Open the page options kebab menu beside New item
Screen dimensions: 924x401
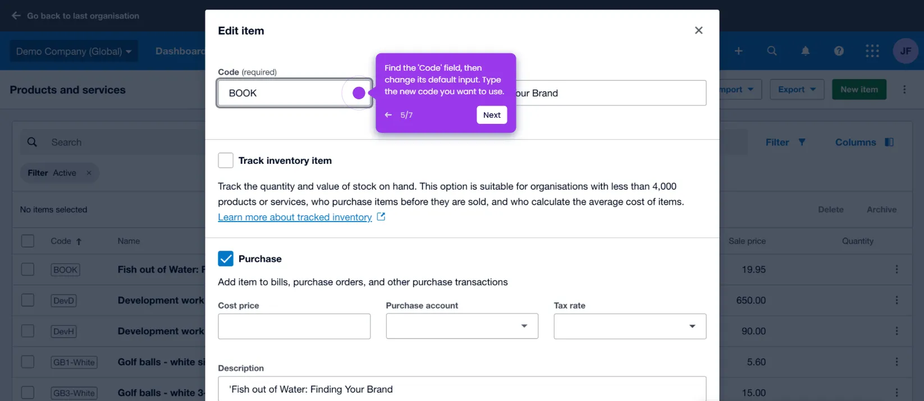[x=904, y=90]
